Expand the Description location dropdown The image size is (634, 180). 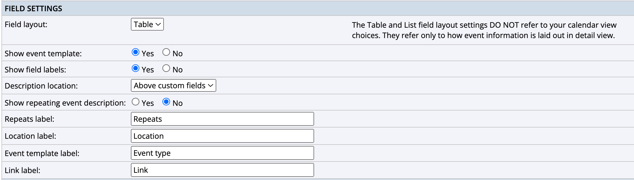coord(173,86)
